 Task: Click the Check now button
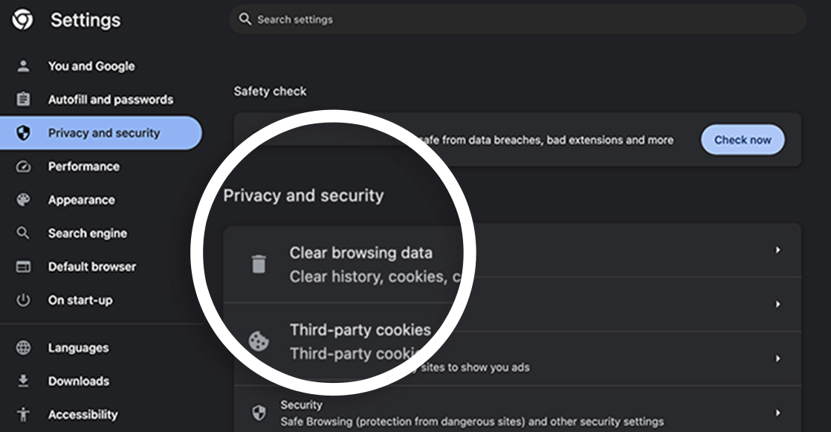coord(743,140)
